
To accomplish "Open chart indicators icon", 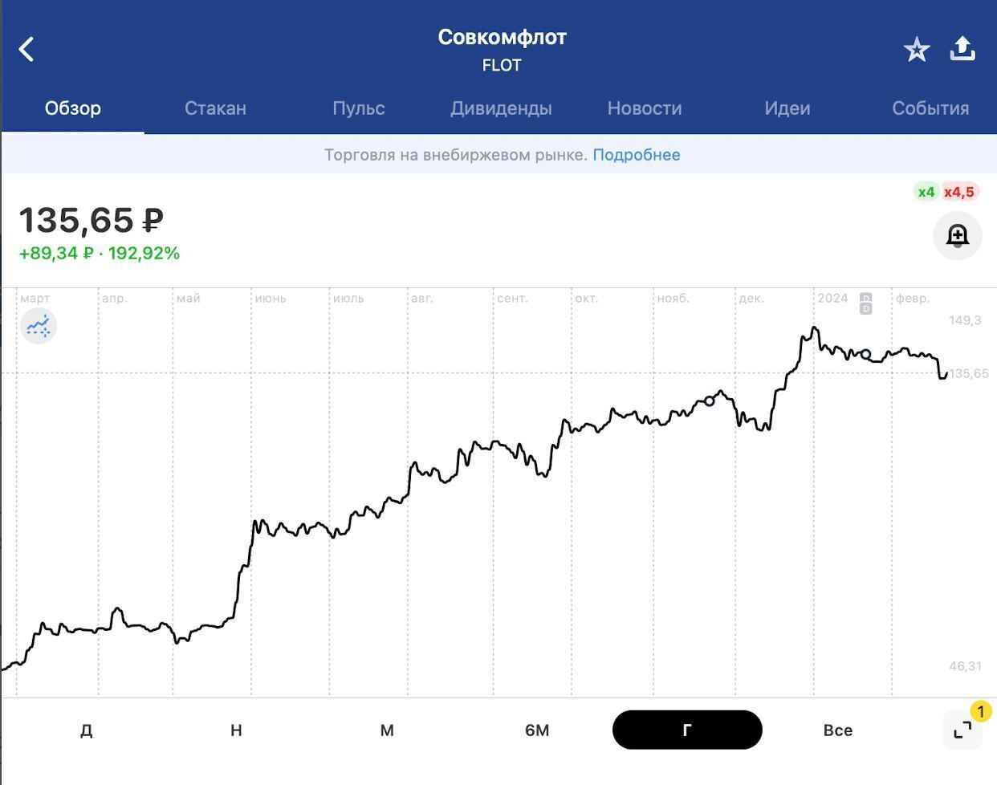I will [39, 326].
